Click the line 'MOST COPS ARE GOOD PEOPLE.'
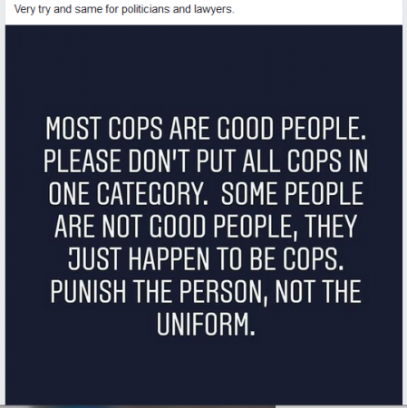407x408 pixels. (x=206, y=128)
